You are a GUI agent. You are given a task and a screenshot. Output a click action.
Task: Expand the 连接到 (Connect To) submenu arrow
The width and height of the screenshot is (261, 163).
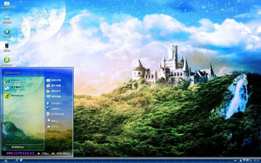pyautogui.click(x=70, y=109)
